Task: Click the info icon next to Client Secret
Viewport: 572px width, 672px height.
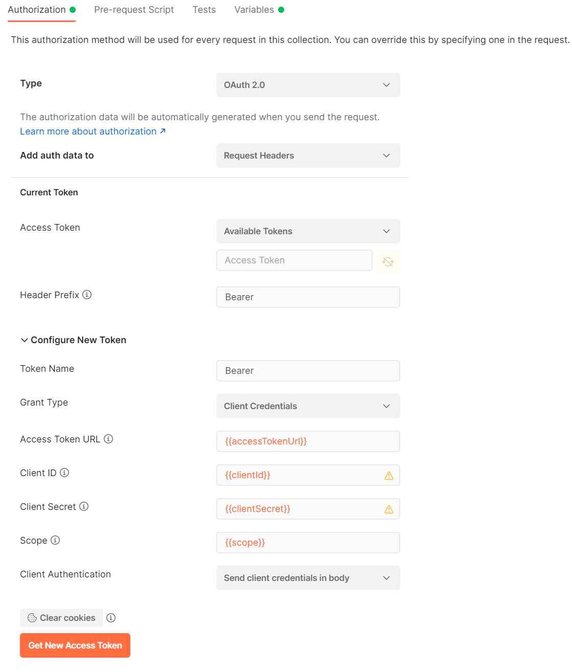Action: tap(83, 506)
